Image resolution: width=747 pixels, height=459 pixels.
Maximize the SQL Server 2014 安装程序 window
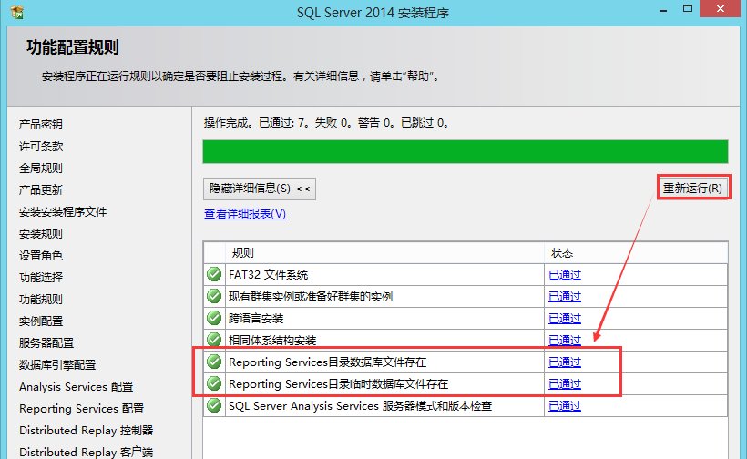(688, 8)
